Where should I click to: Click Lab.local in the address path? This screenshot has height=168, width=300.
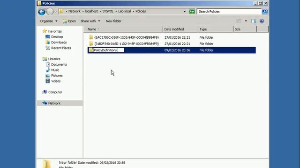(x=124, y=11)
